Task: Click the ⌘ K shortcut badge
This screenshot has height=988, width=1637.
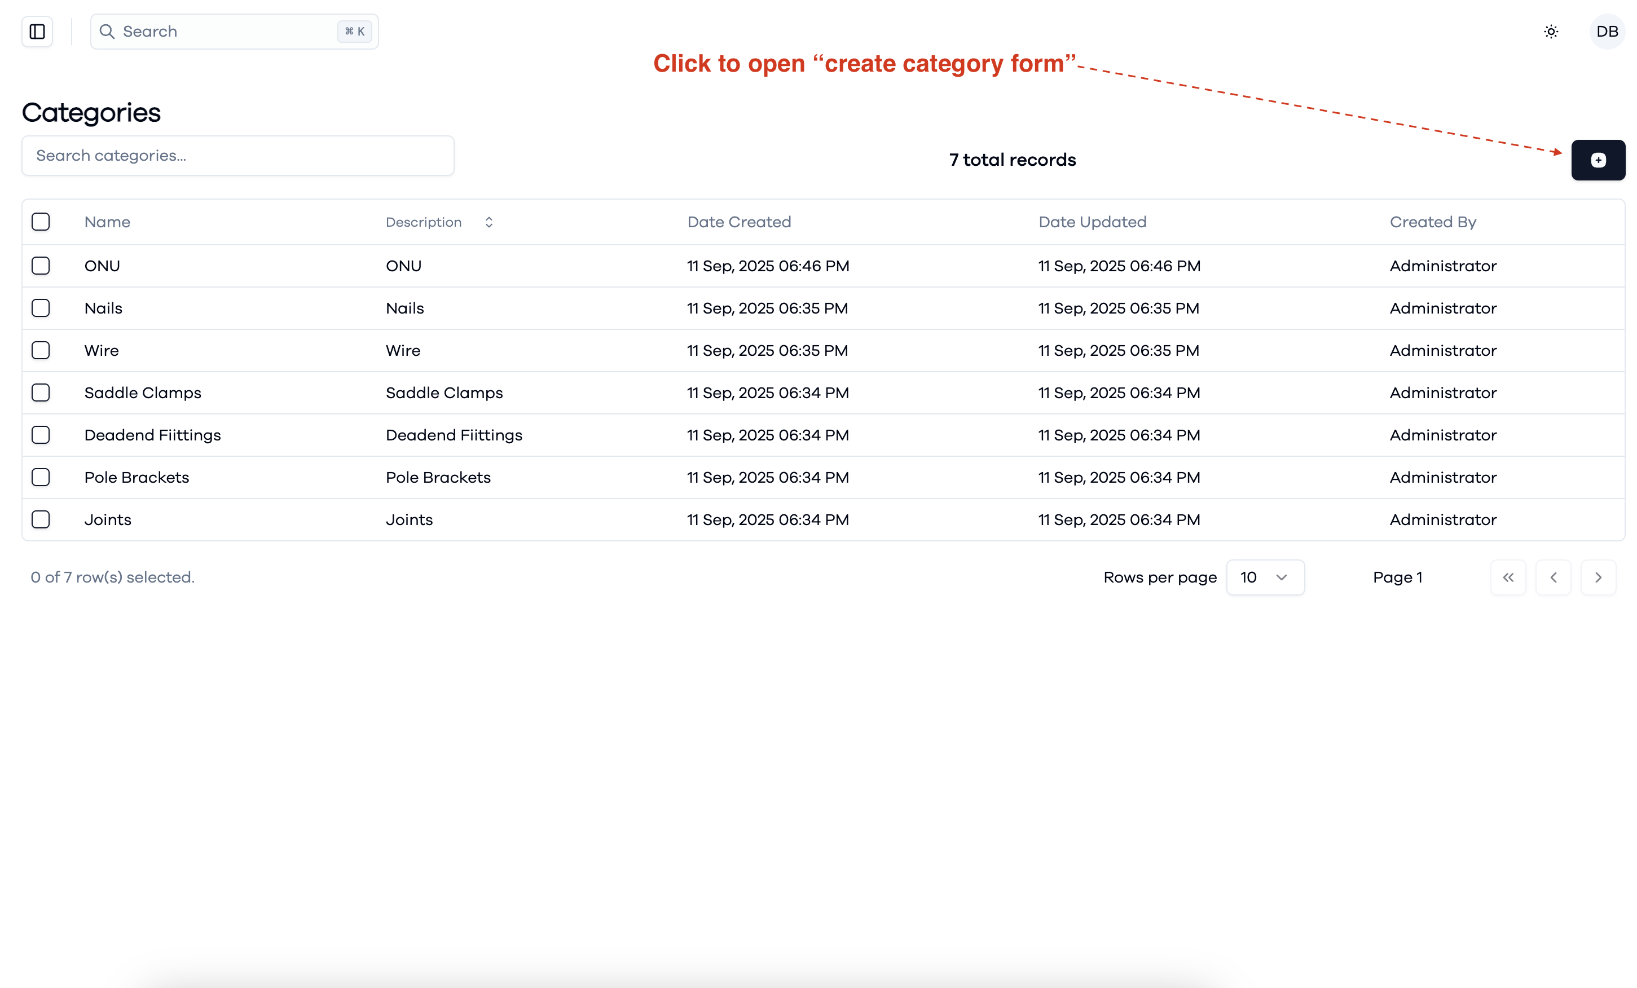Action: [x=355, y=31]
